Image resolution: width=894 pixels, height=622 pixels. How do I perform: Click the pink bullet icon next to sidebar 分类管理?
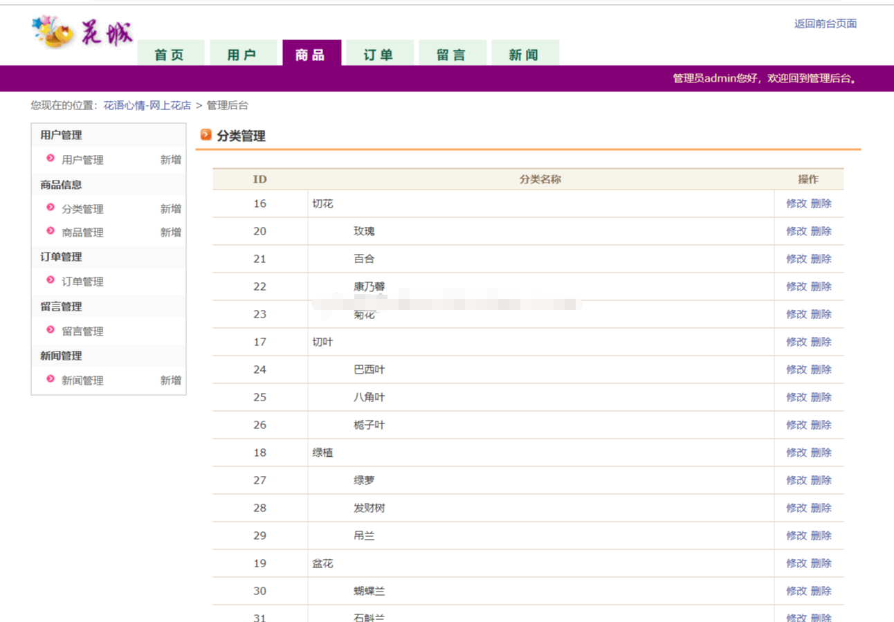pyautogui.click(x=51, y=208)
